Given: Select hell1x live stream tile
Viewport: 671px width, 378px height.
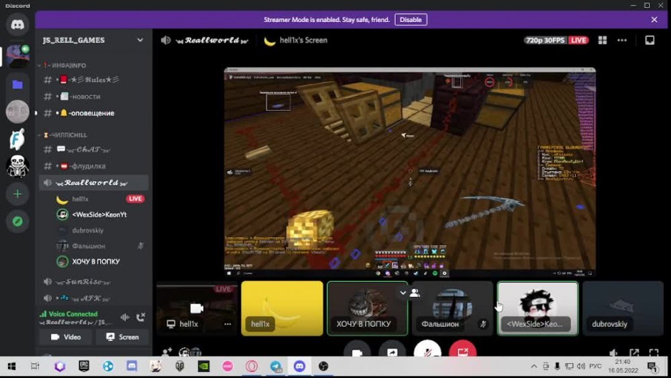Looking at the screenshot, I should click(x=197, y=309).
